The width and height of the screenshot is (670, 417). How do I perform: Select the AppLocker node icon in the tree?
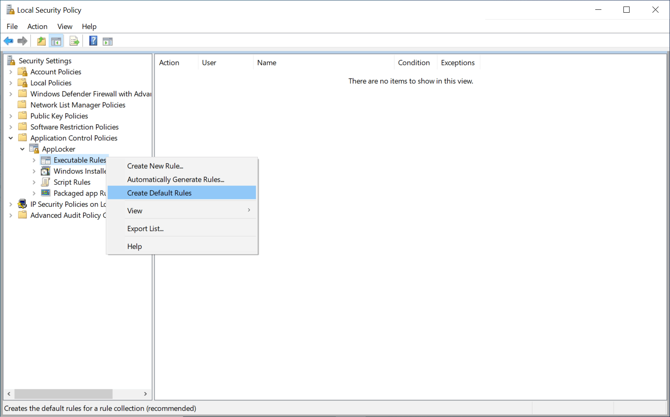click(33, 149)
